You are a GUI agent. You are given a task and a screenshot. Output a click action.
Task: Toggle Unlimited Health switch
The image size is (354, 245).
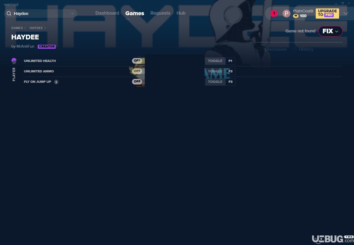137,61
